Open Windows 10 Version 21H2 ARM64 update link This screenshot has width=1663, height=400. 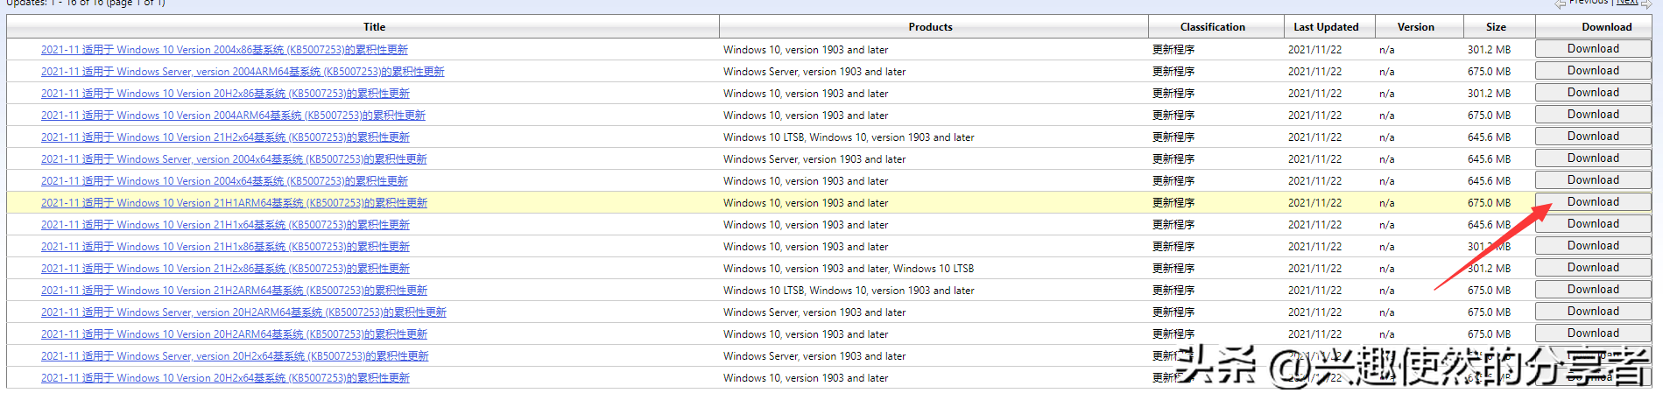(x=234, y=291)
